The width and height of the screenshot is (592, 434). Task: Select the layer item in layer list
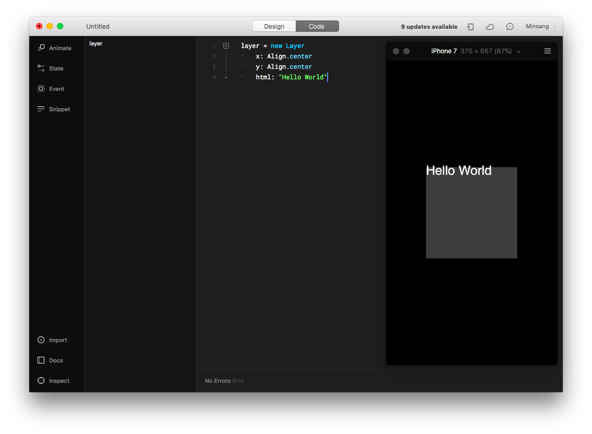(x=96, y=44)
